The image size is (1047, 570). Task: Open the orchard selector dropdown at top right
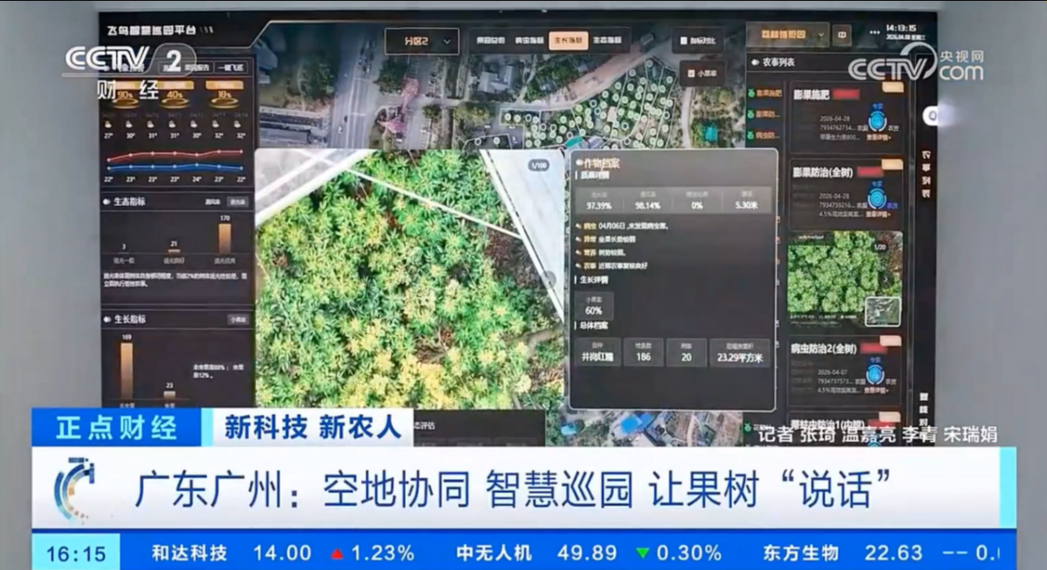point(788,35)
